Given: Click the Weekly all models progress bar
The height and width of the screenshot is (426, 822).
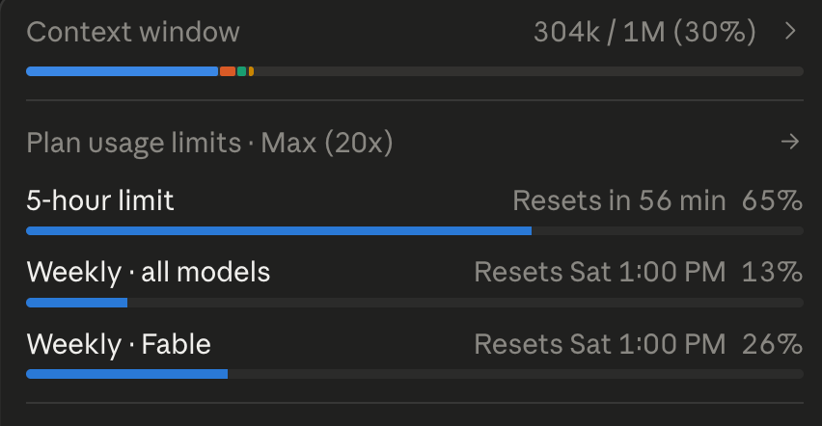Looking at the screenshot, I should pos(415,303).
